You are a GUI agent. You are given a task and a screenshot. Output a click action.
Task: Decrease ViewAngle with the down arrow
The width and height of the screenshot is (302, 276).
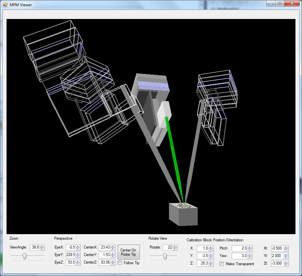click(42, 249)
